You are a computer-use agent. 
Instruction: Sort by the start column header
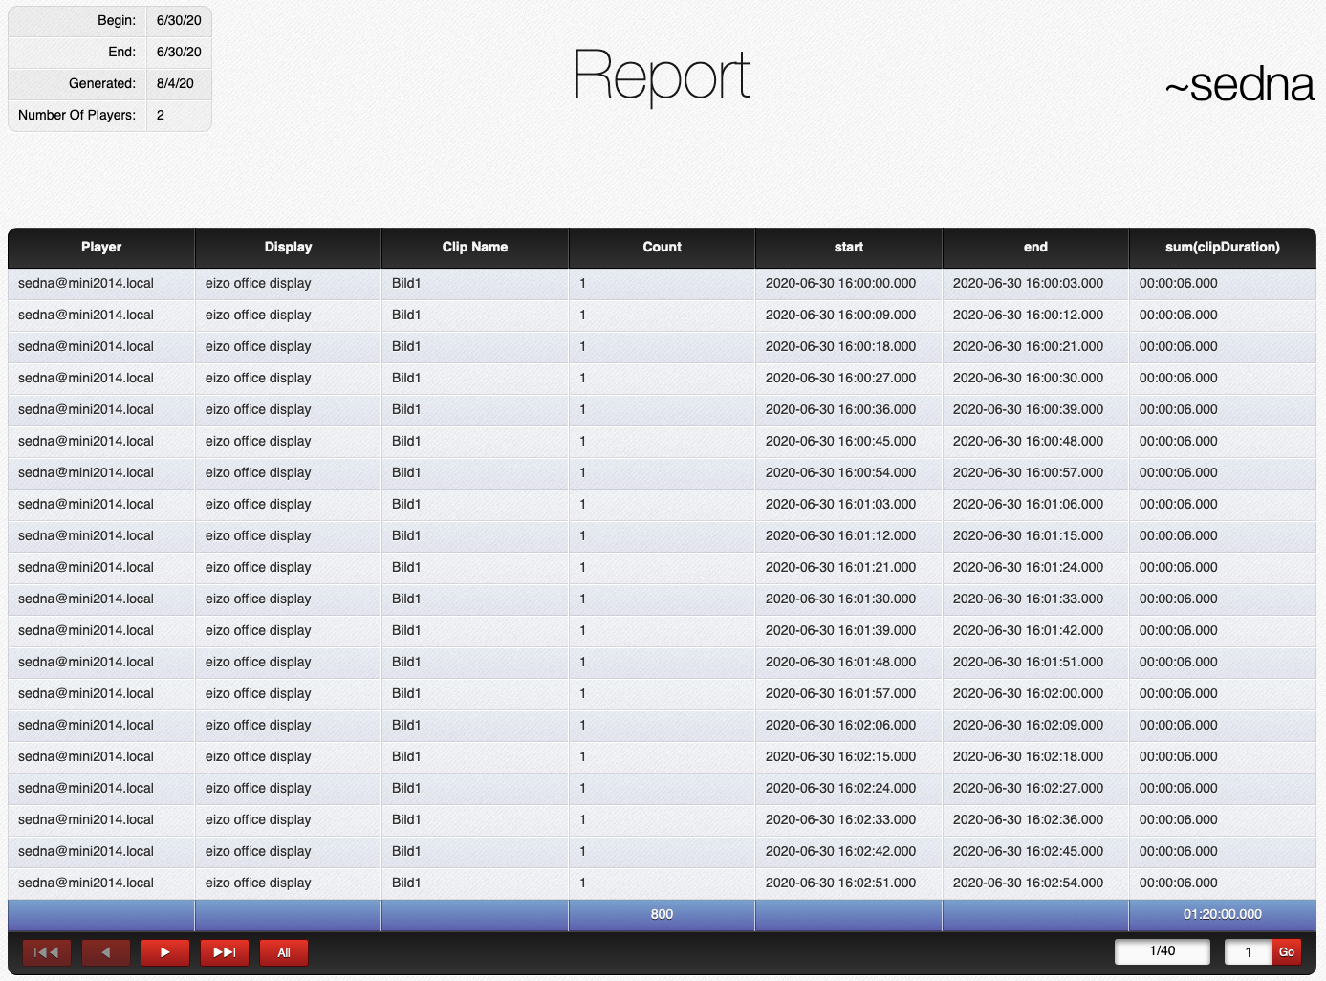click(x=848, y=247)
